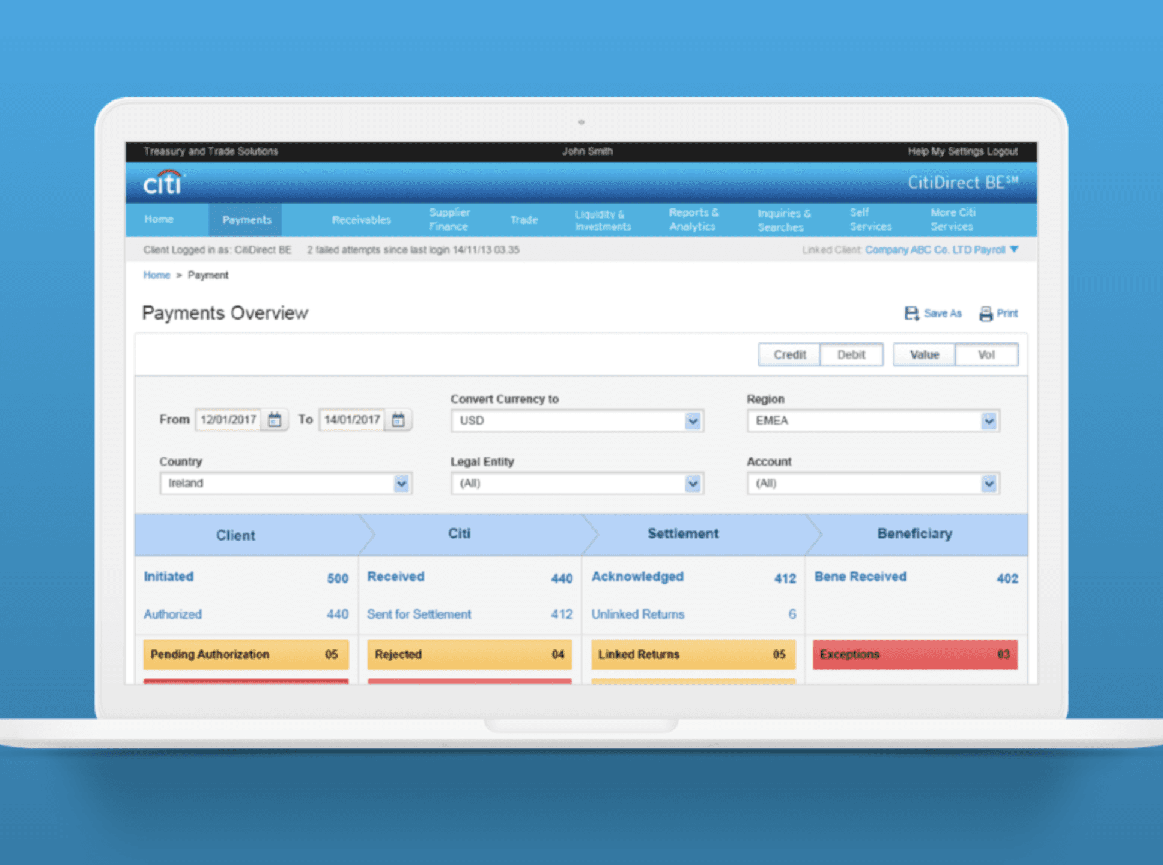Open the To date calendar picker

398,419
